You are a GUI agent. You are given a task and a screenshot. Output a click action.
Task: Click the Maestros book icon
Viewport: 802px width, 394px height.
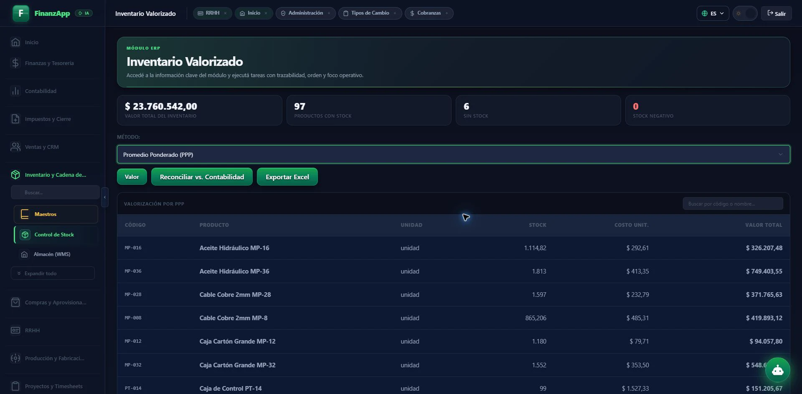[25, 214]
